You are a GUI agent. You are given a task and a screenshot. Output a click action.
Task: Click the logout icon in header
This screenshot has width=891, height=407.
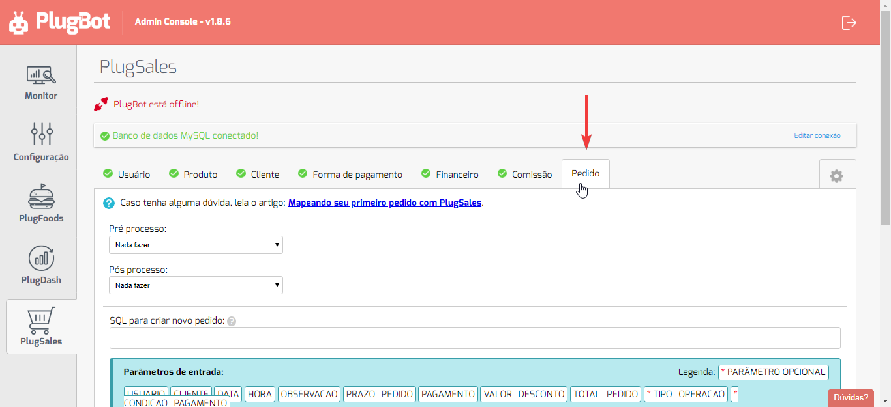849,23
